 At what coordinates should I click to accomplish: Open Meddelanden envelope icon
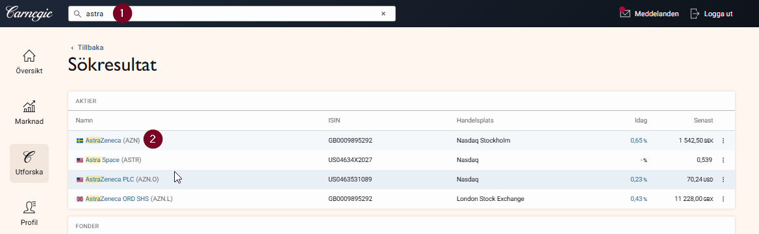point(625,13)
